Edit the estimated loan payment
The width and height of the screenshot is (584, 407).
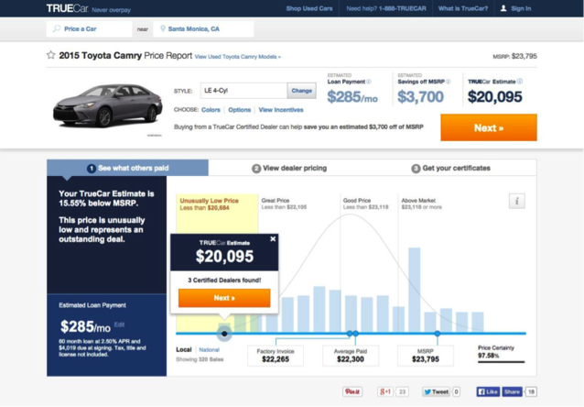[119, 324]
